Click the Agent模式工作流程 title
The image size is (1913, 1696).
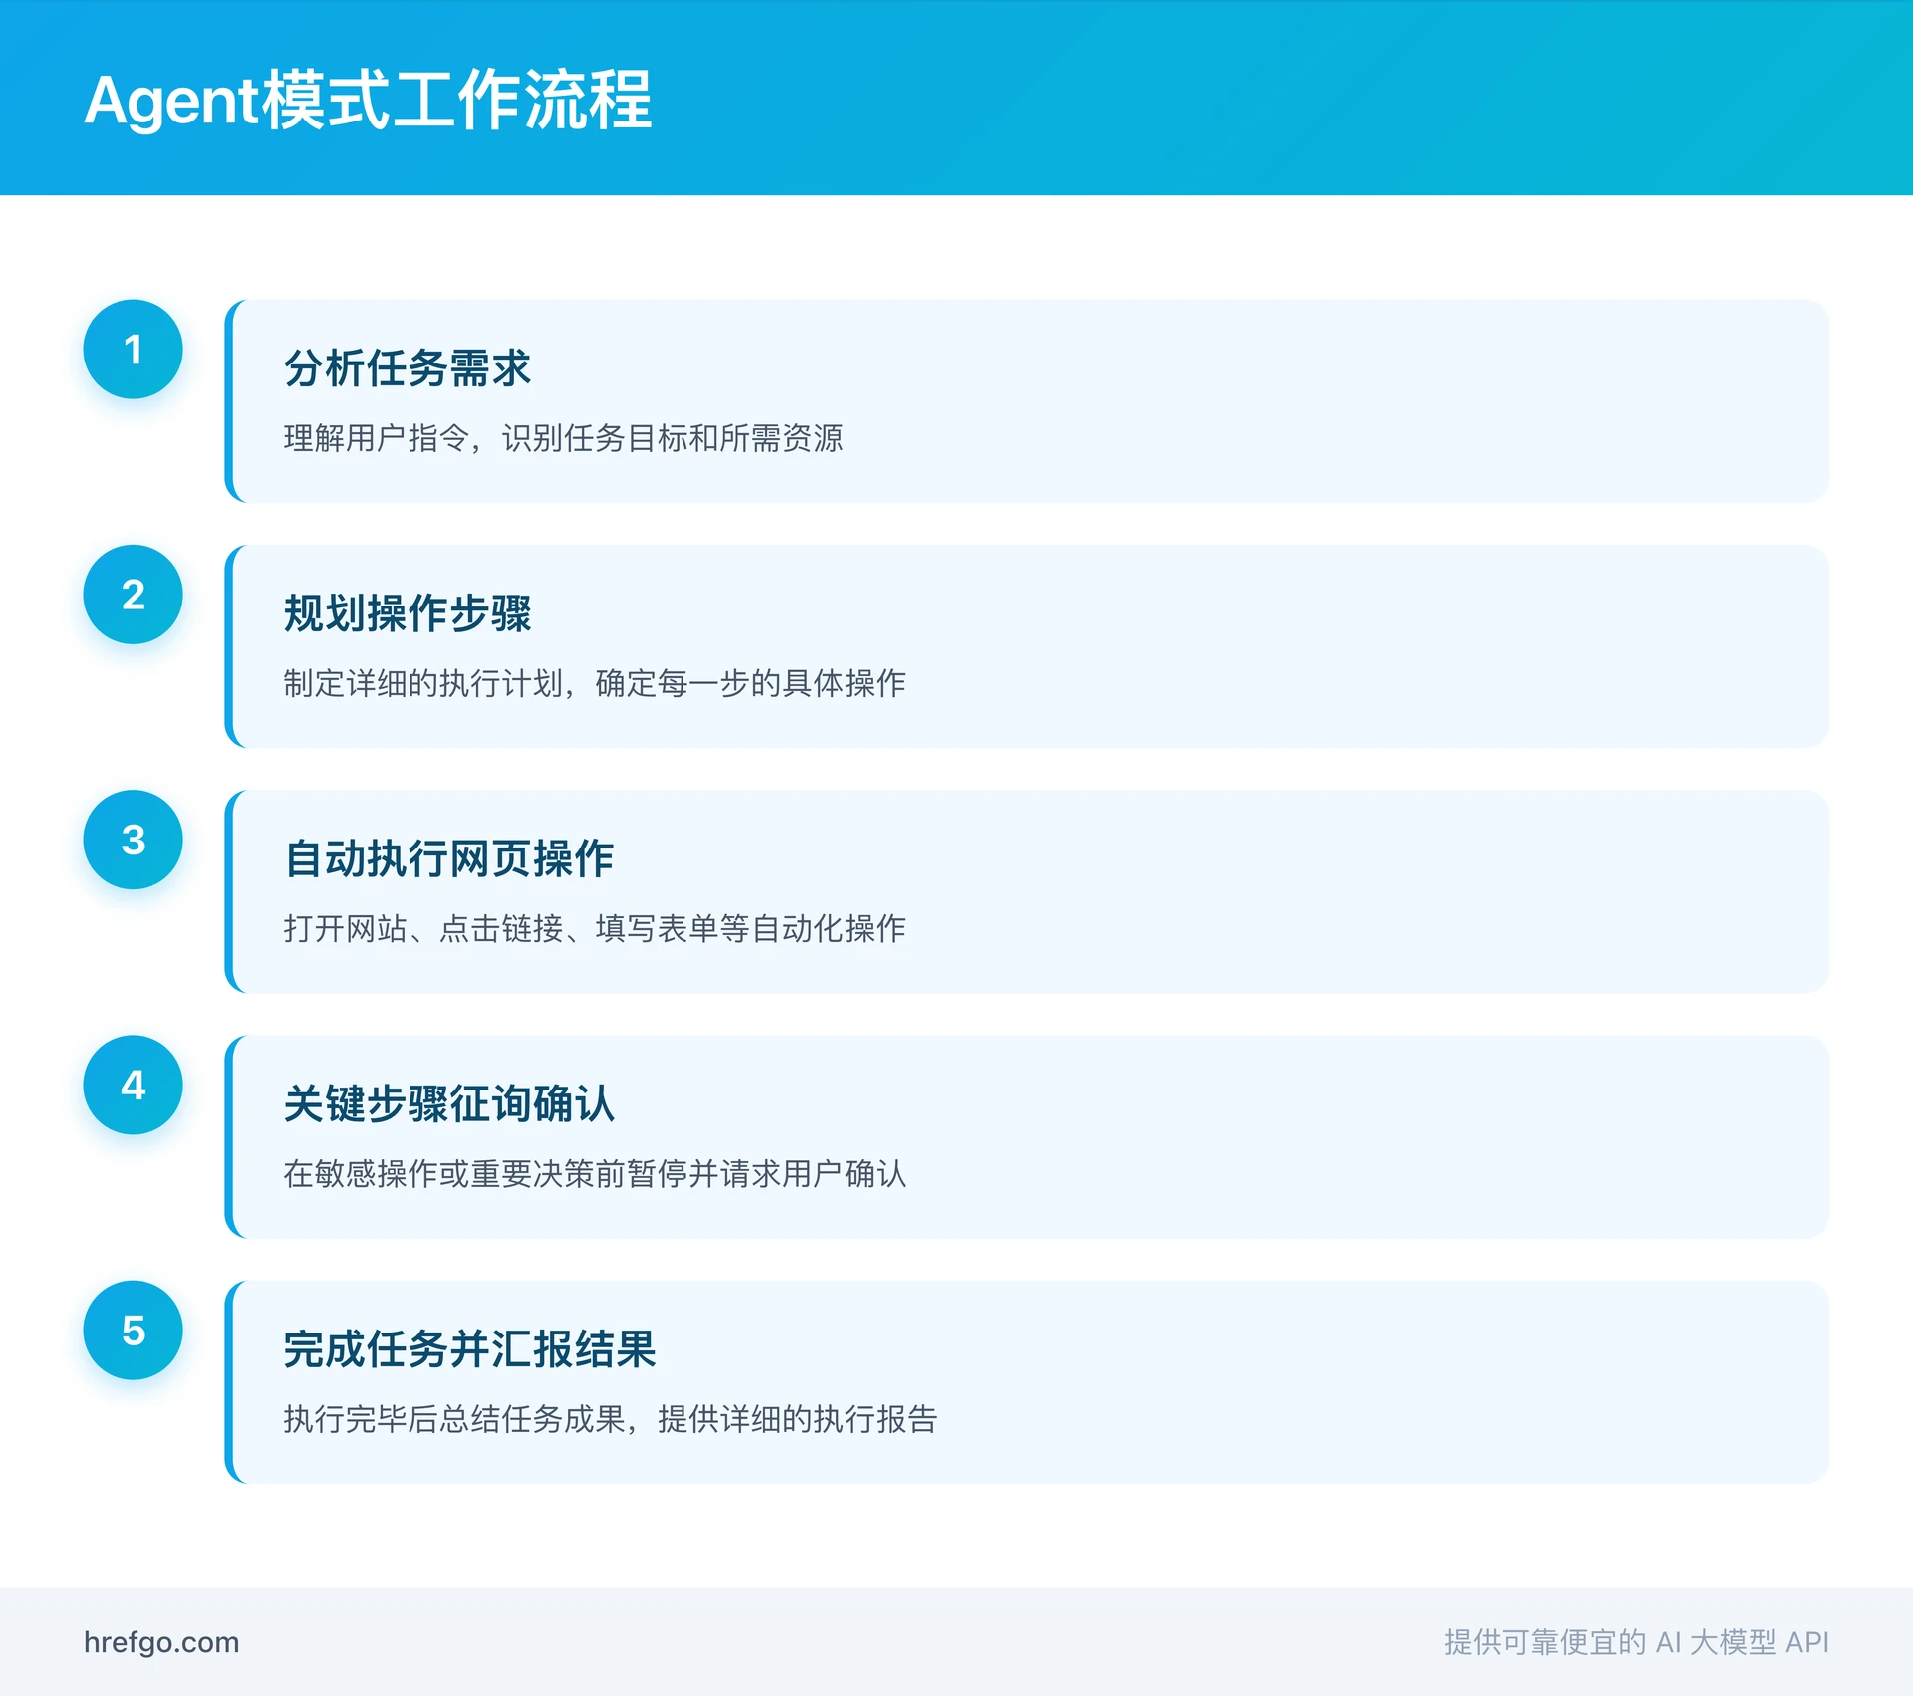click(x=368, y=100)
